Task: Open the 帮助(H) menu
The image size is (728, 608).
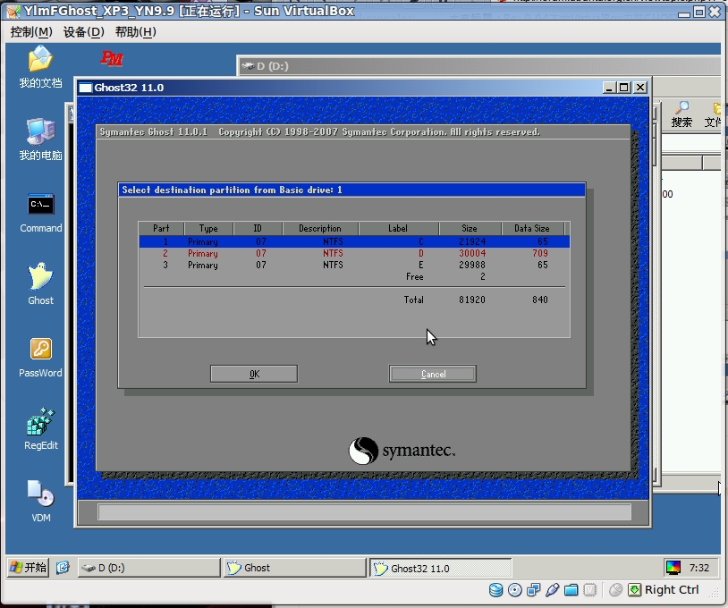Action: (136, 32)
